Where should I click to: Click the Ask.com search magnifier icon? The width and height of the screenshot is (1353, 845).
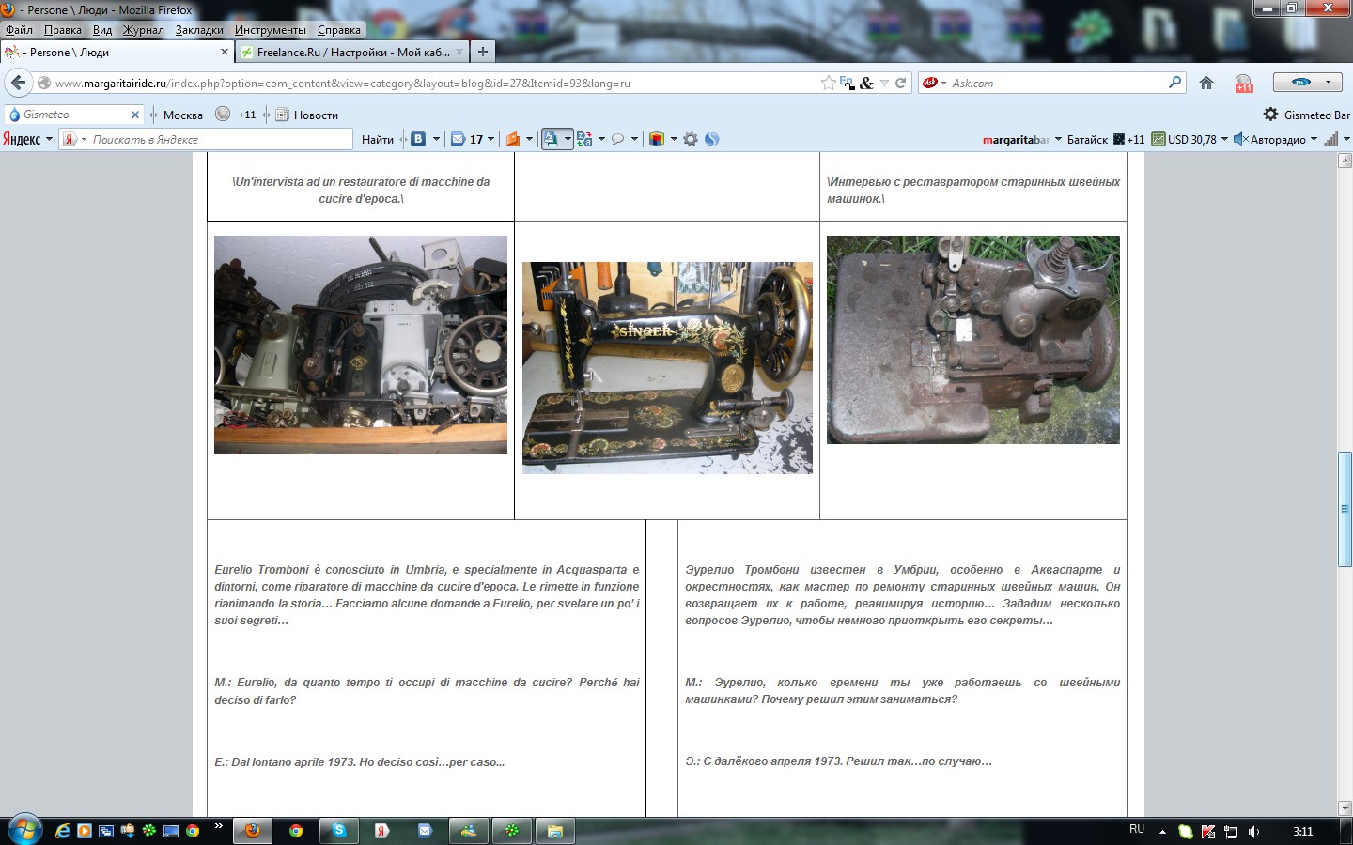click(x=1174, y=83)
